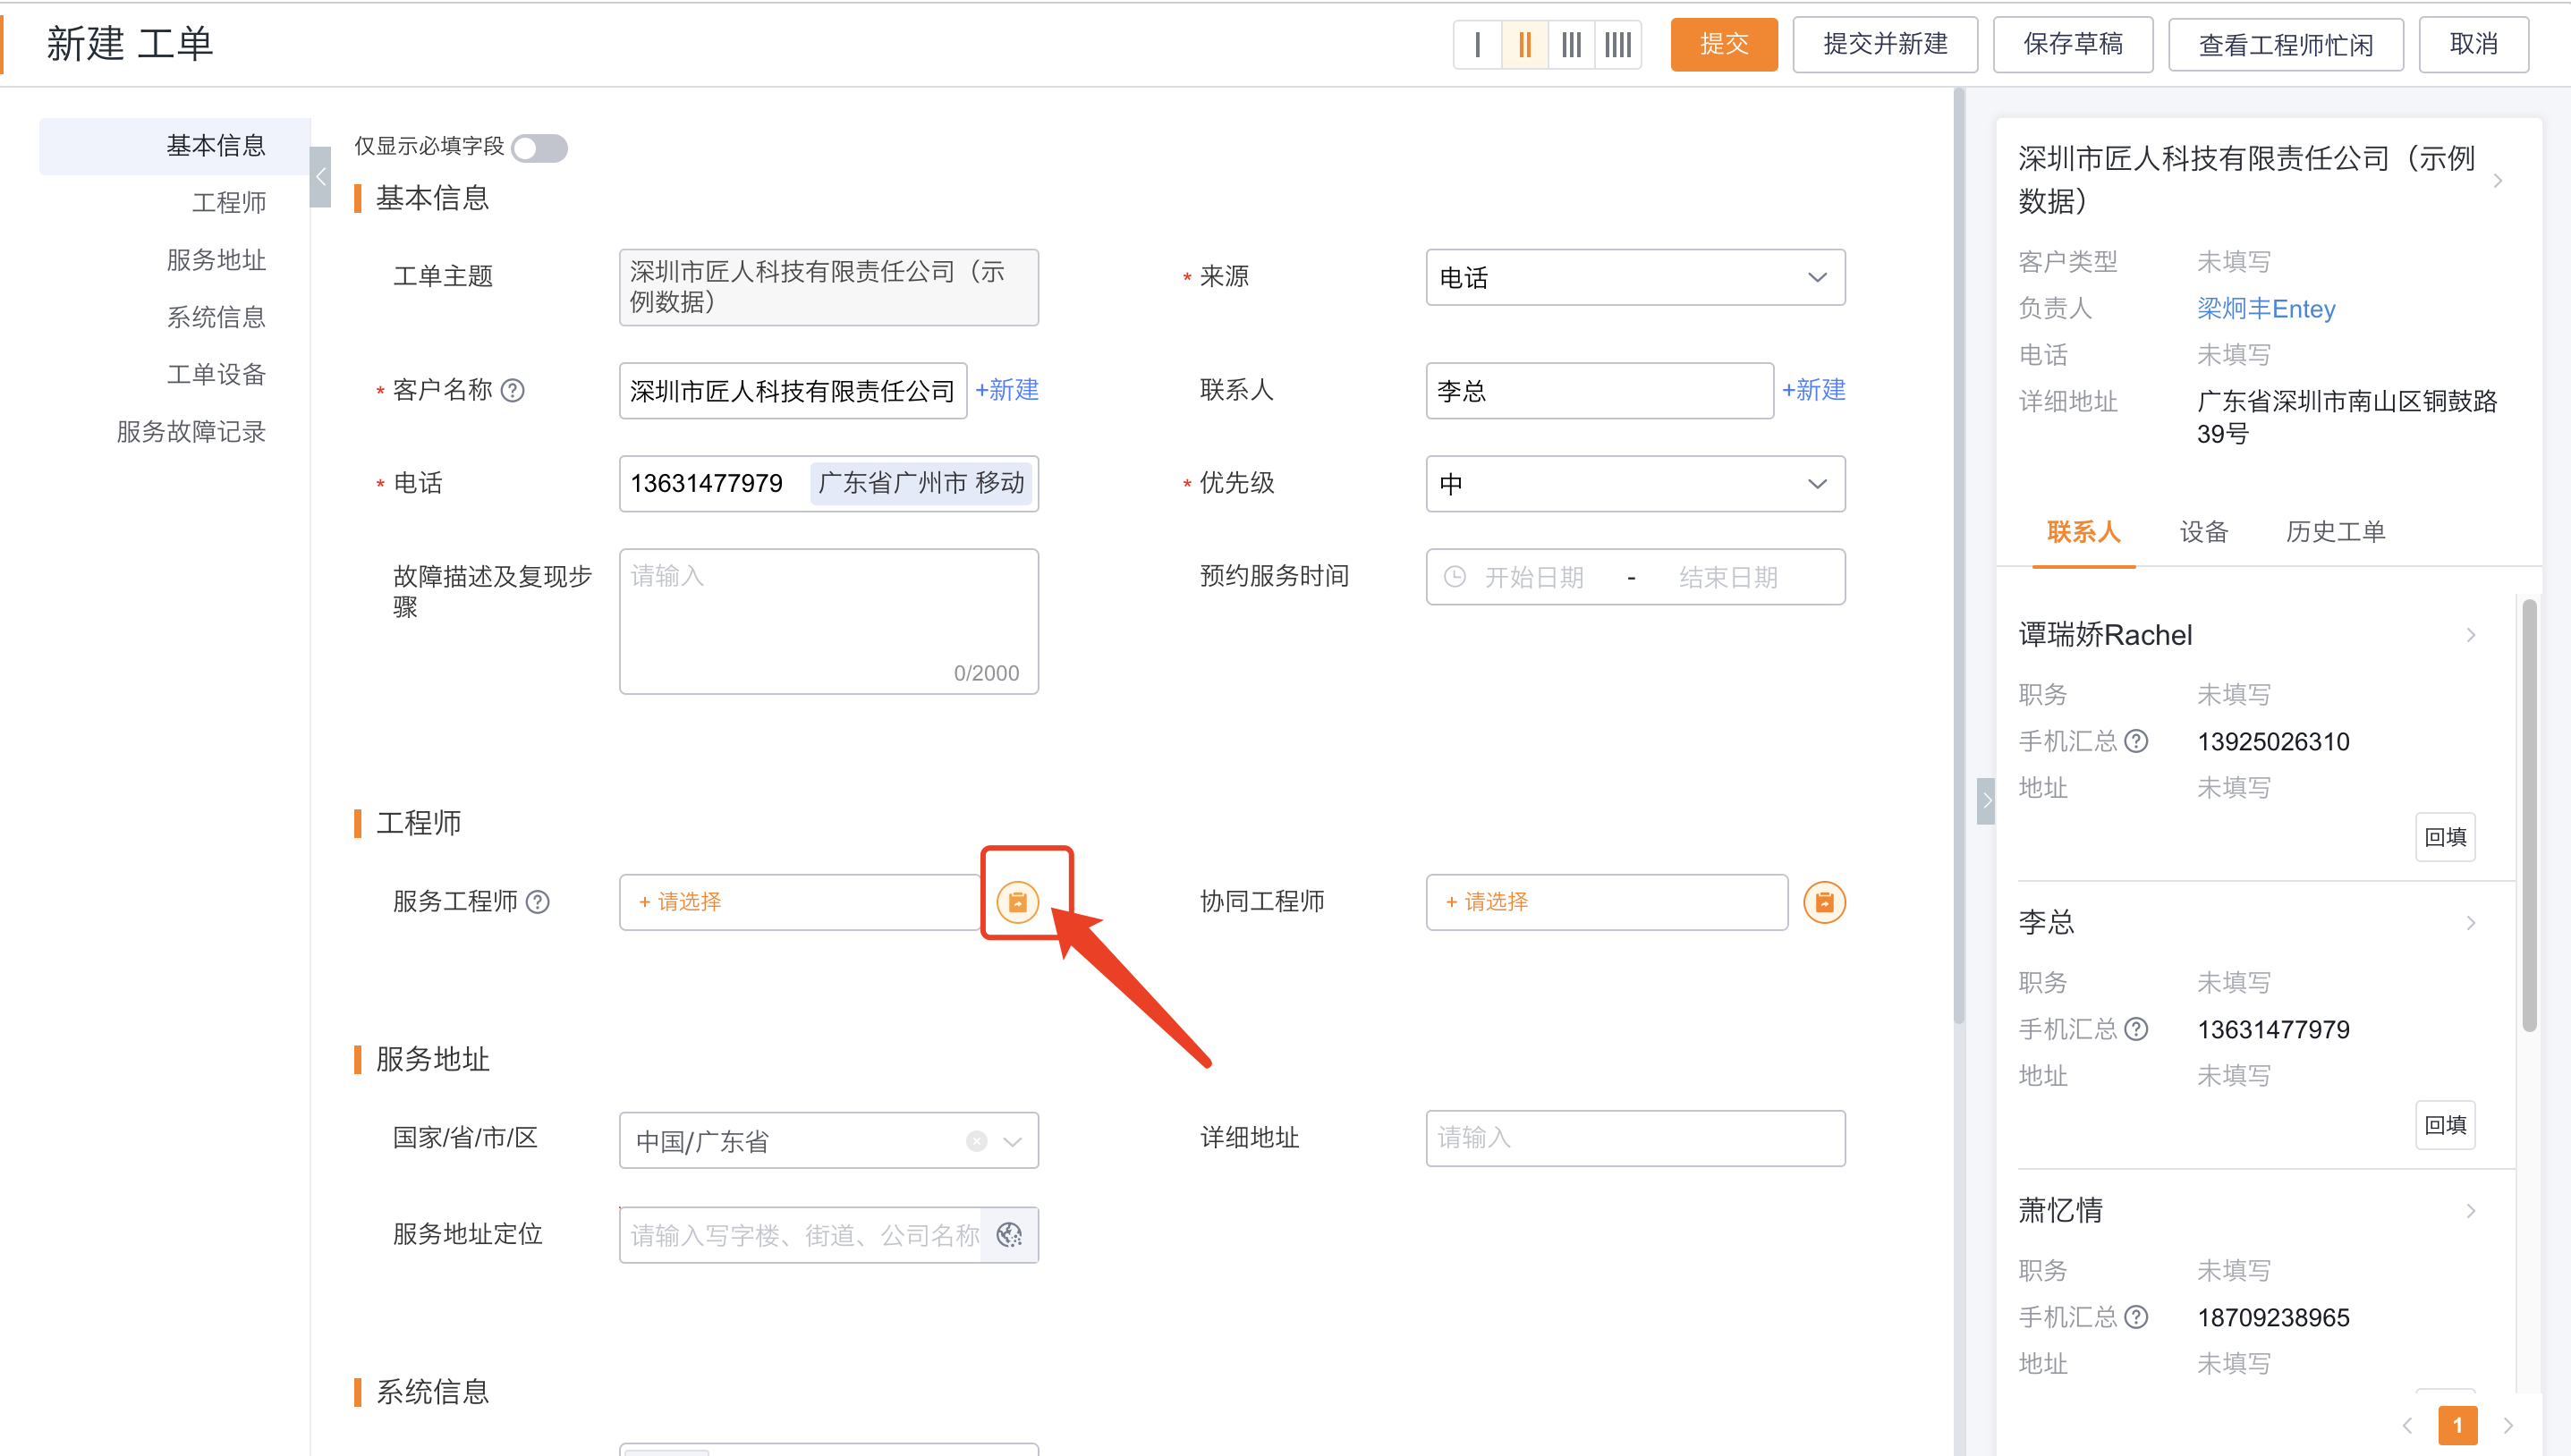This screenshot has width=2571, height=1456.
Task: Switch to four-column form layout
Action: point(1617,44)
